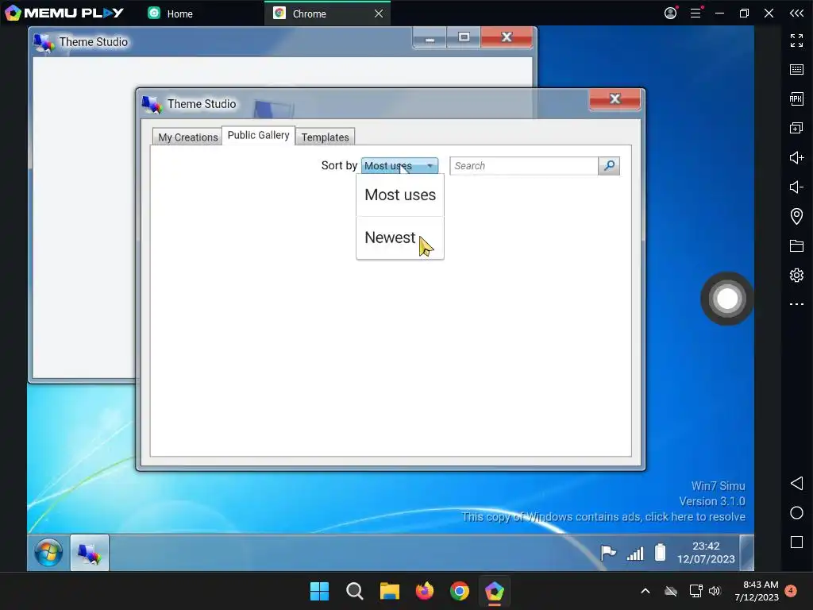Click the volume up icon in sidebar

point(796,157)
